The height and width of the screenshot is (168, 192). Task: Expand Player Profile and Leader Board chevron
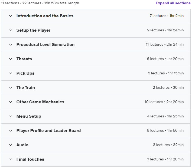[x=11, y=131]
